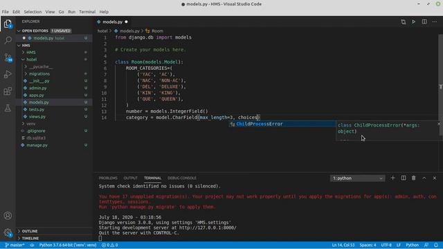Viewport: 443px width, 249px height.
Task: Click the open changes compare icon
Action: coord(403,21)
